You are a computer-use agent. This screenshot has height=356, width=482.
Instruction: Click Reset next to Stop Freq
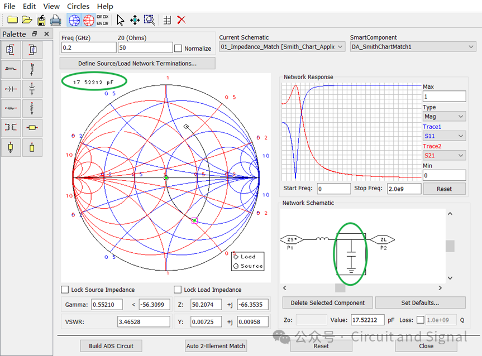pos(444,189)
